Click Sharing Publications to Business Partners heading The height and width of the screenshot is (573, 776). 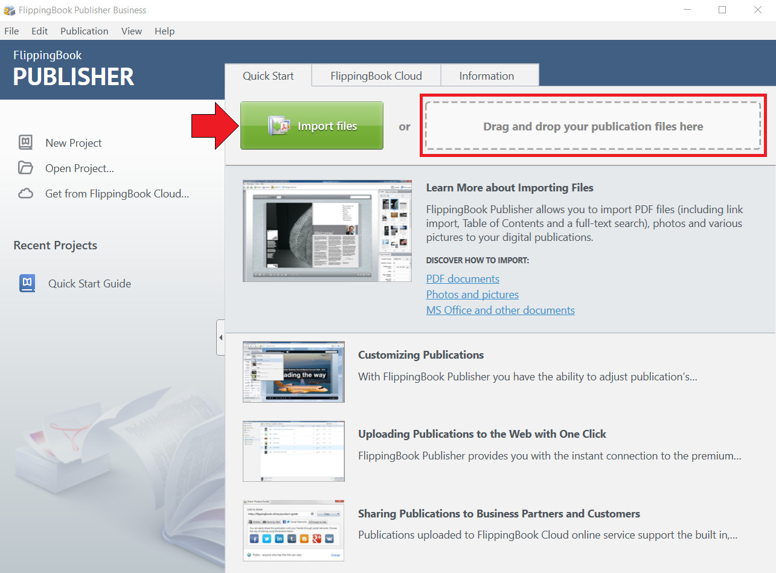coord(499,514)
